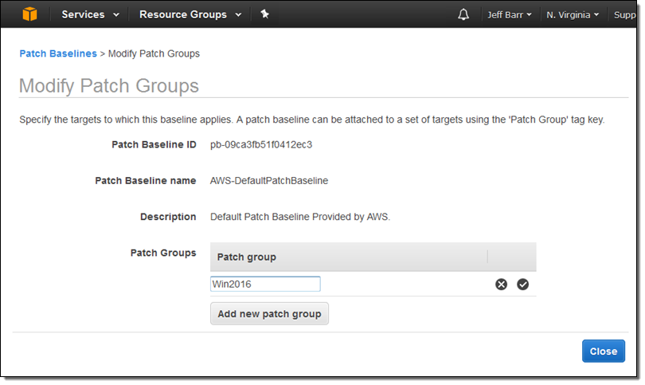Select the patch baseline ID value pb-09ca3fb51f0412ec3
This screenshot has height=385, width=645.
coord(260,145)
